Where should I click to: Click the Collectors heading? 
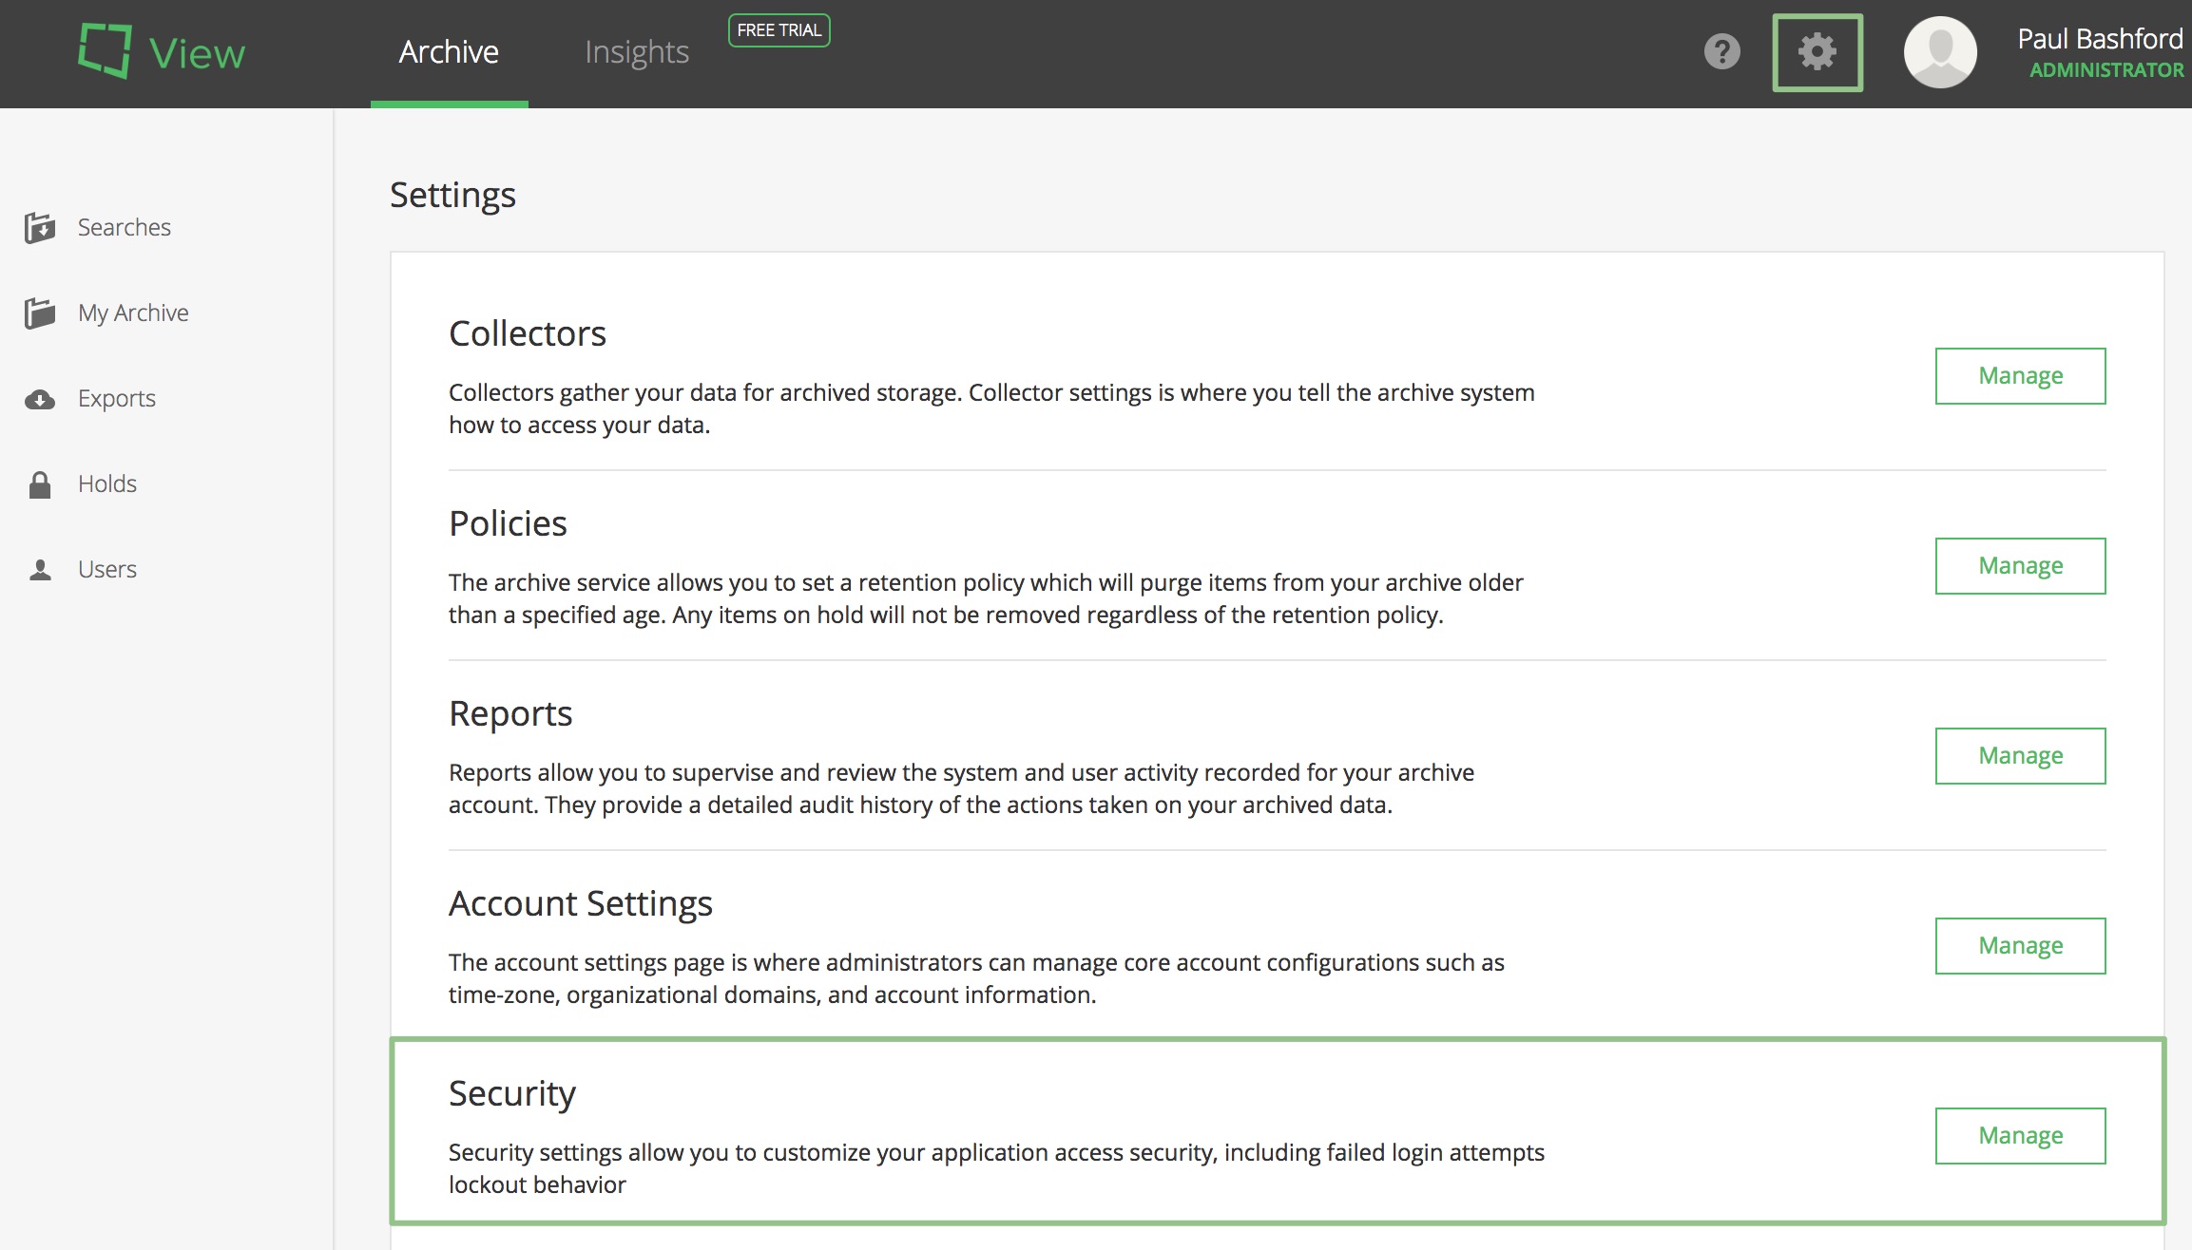(x=528, y=333)
